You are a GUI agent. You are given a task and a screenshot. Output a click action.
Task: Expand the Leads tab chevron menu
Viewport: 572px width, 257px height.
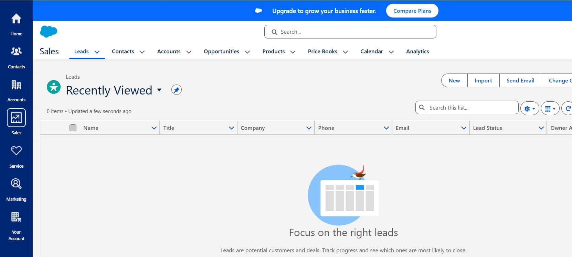pos(97,52)
